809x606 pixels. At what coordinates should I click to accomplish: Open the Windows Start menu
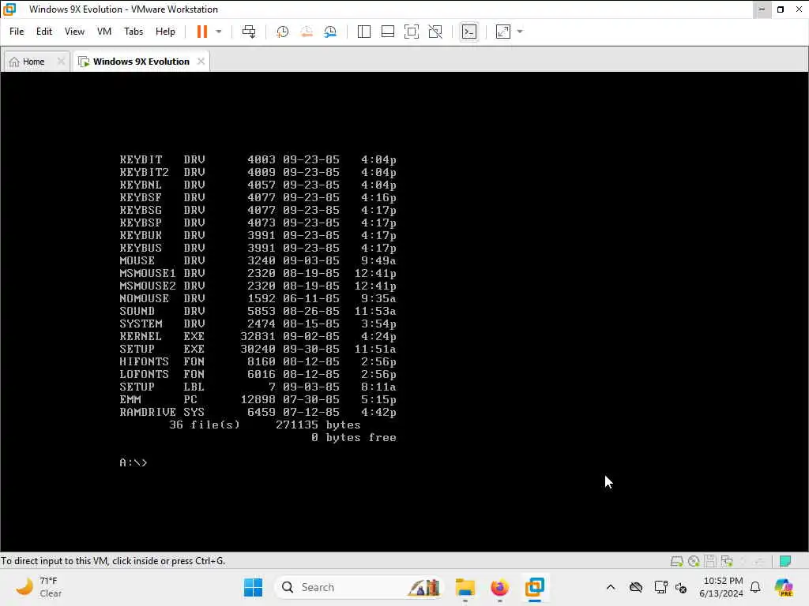tap(253, 587)
